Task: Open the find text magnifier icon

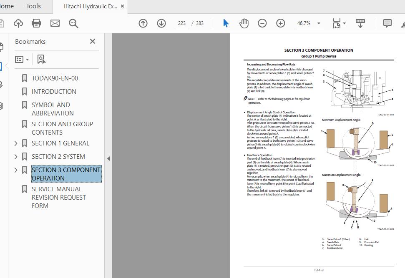Action: [73, 23]
